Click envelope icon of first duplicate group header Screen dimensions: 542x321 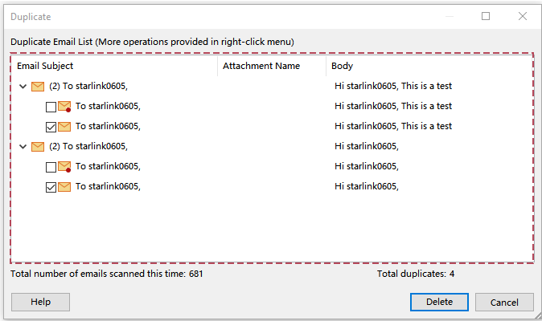38,86
